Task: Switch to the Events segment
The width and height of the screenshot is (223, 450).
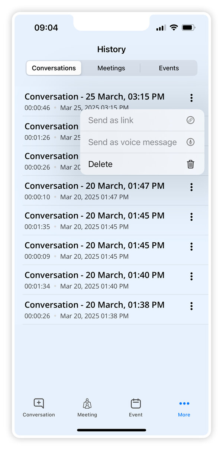Action: tap(169, 68)
